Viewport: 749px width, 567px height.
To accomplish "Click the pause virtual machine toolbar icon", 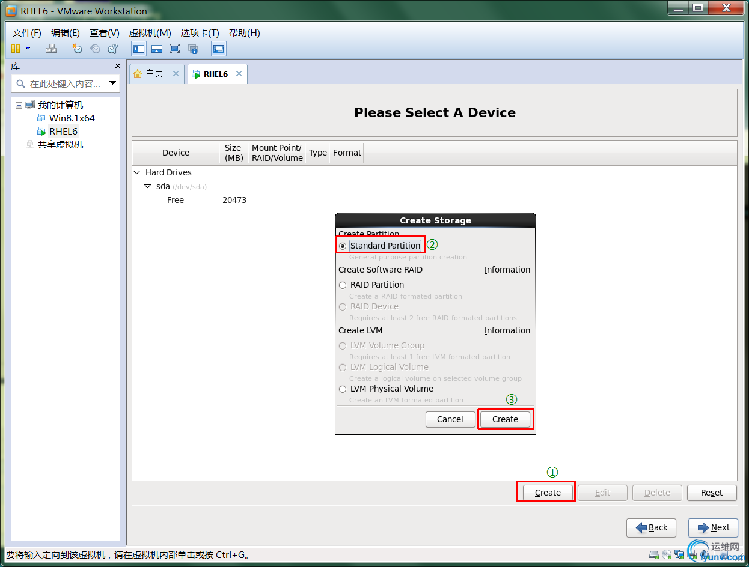I will tap(16, 49).
